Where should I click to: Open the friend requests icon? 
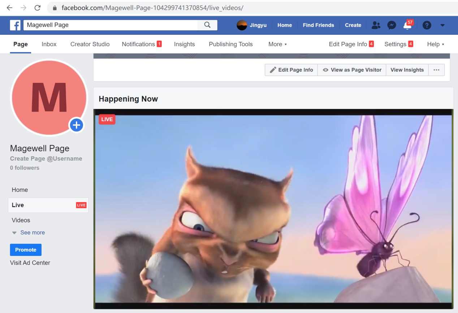coord(376,25)
